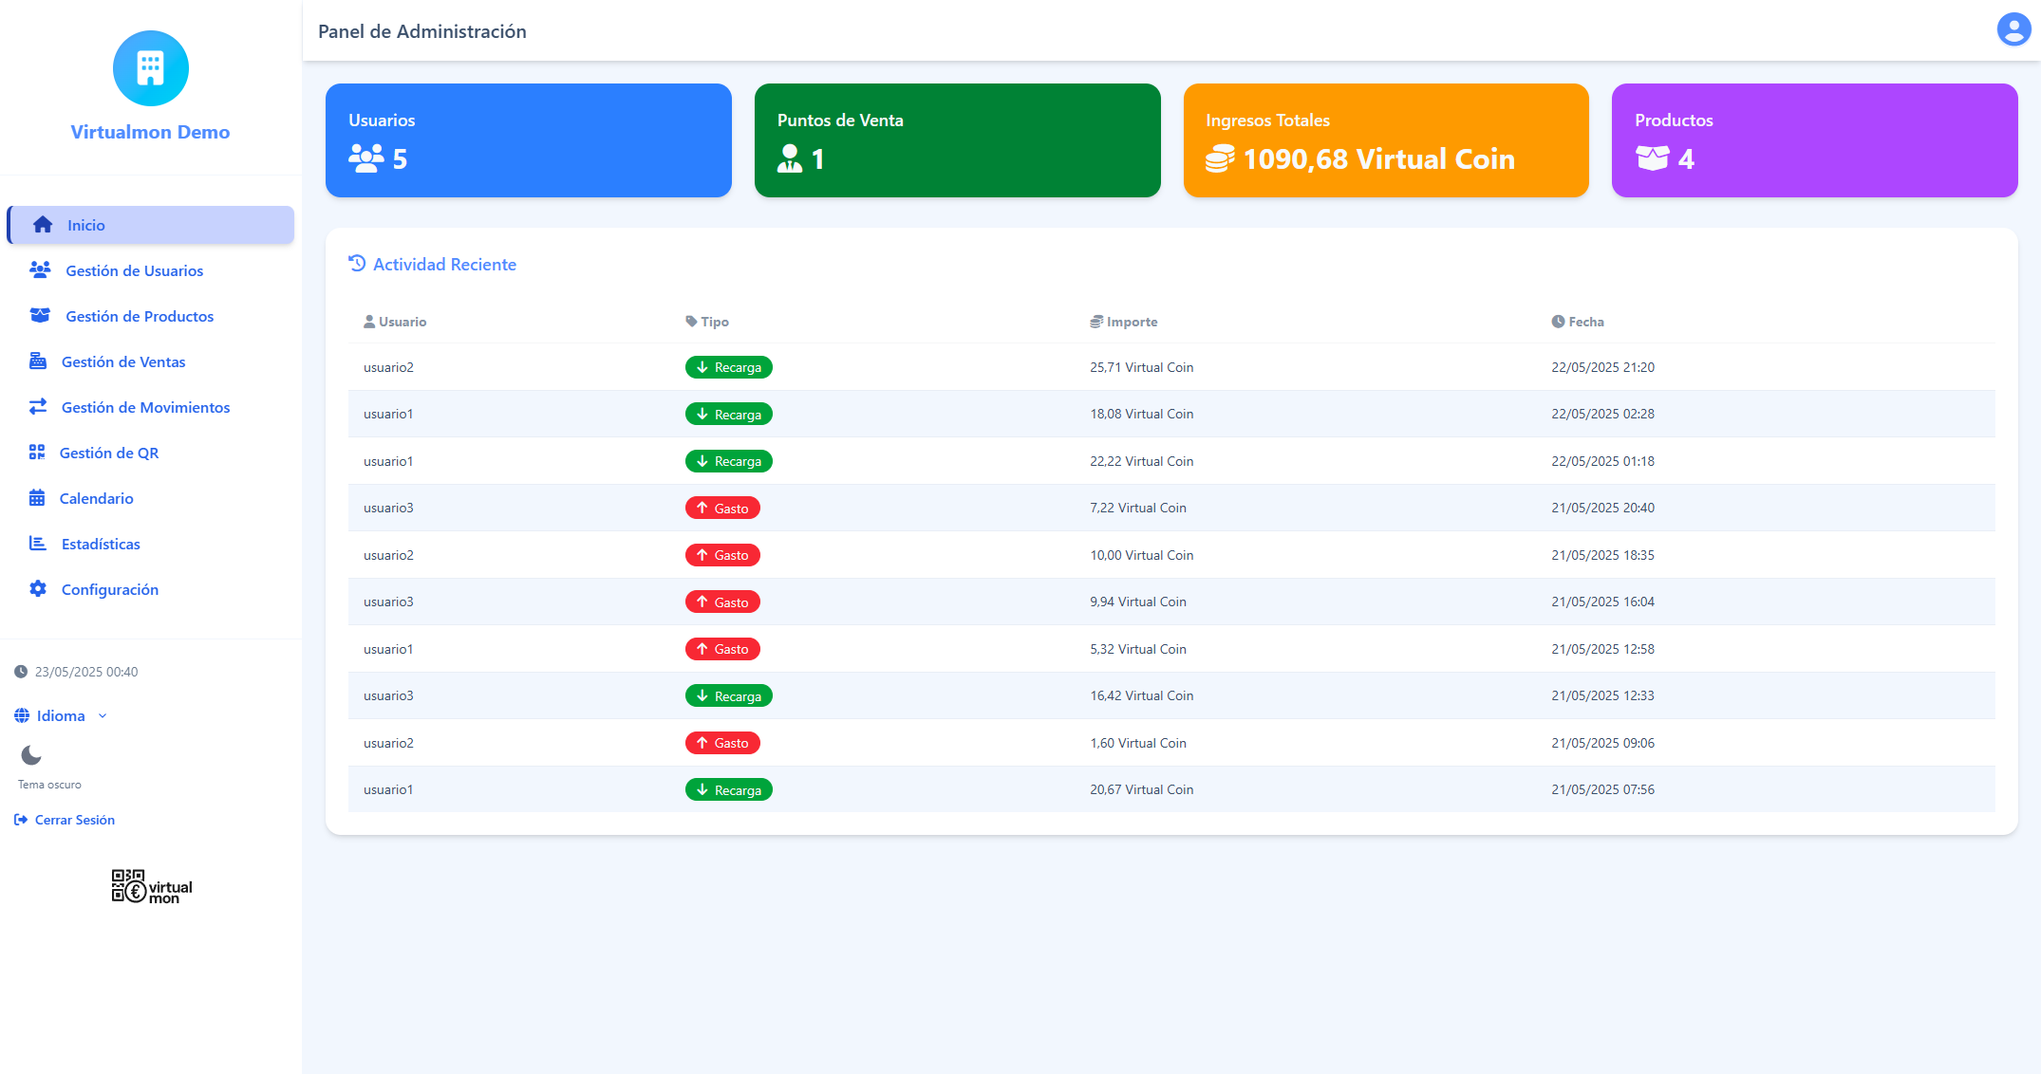This screenshot has width=2041, height=1074.
Task: Toggle the Gasto badge on usuario3's 20:40 entry
Action: click(722, 508)
